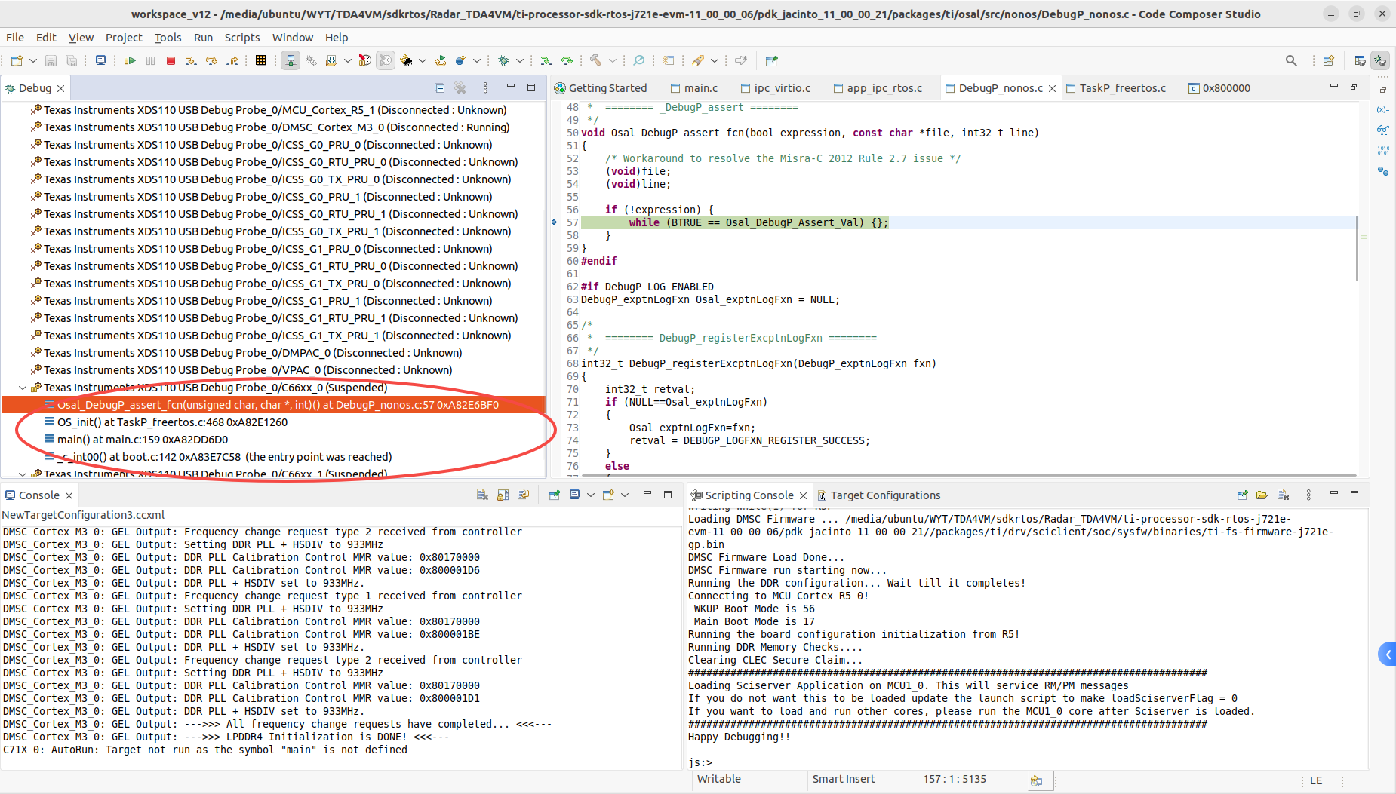The width and height of the screenshot is (1396, 794).
Task: Click the Save All toolbar icon
Action: click(x=71, y=60)
